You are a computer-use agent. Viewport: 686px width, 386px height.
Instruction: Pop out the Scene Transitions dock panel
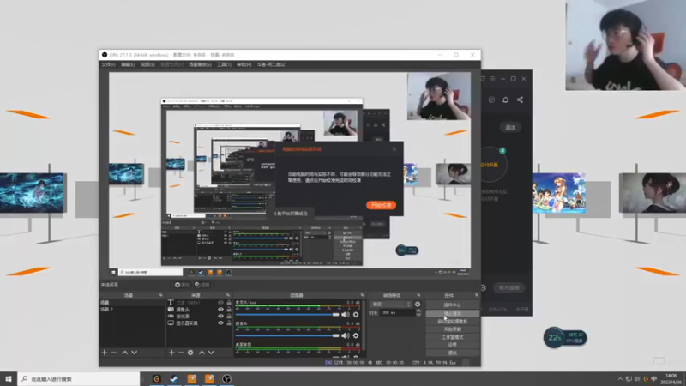pyautogui.click(x=418, y=295)
